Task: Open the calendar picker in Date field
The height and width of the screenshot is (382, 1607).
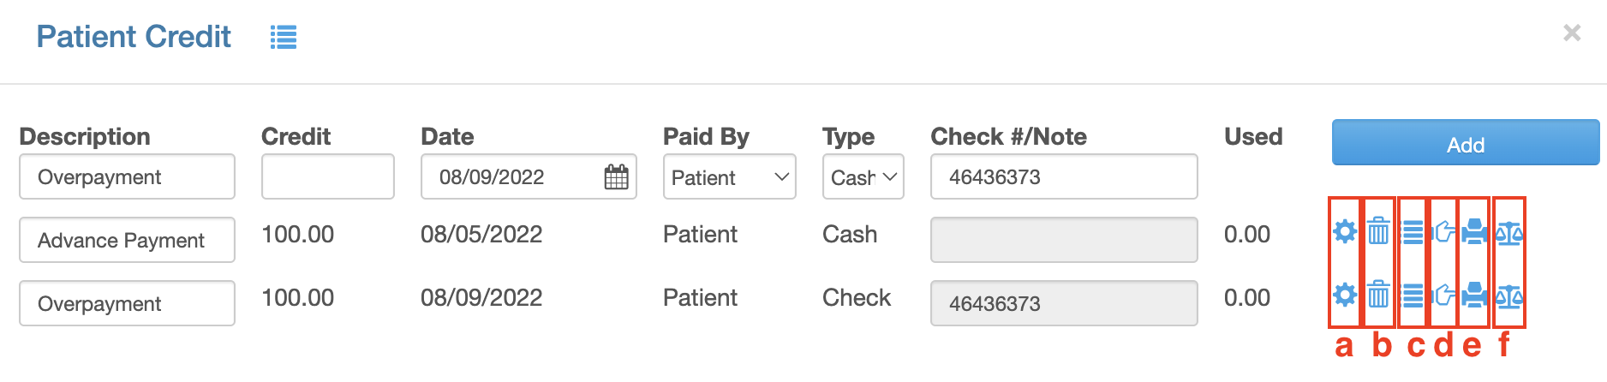Action: 616,177
